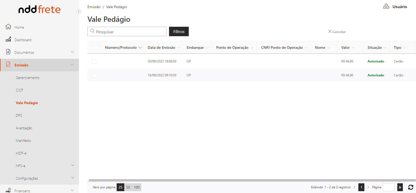This screenshot has height=193, width=416.
Task: Click the user download tray icon
Action: (386, 6)
